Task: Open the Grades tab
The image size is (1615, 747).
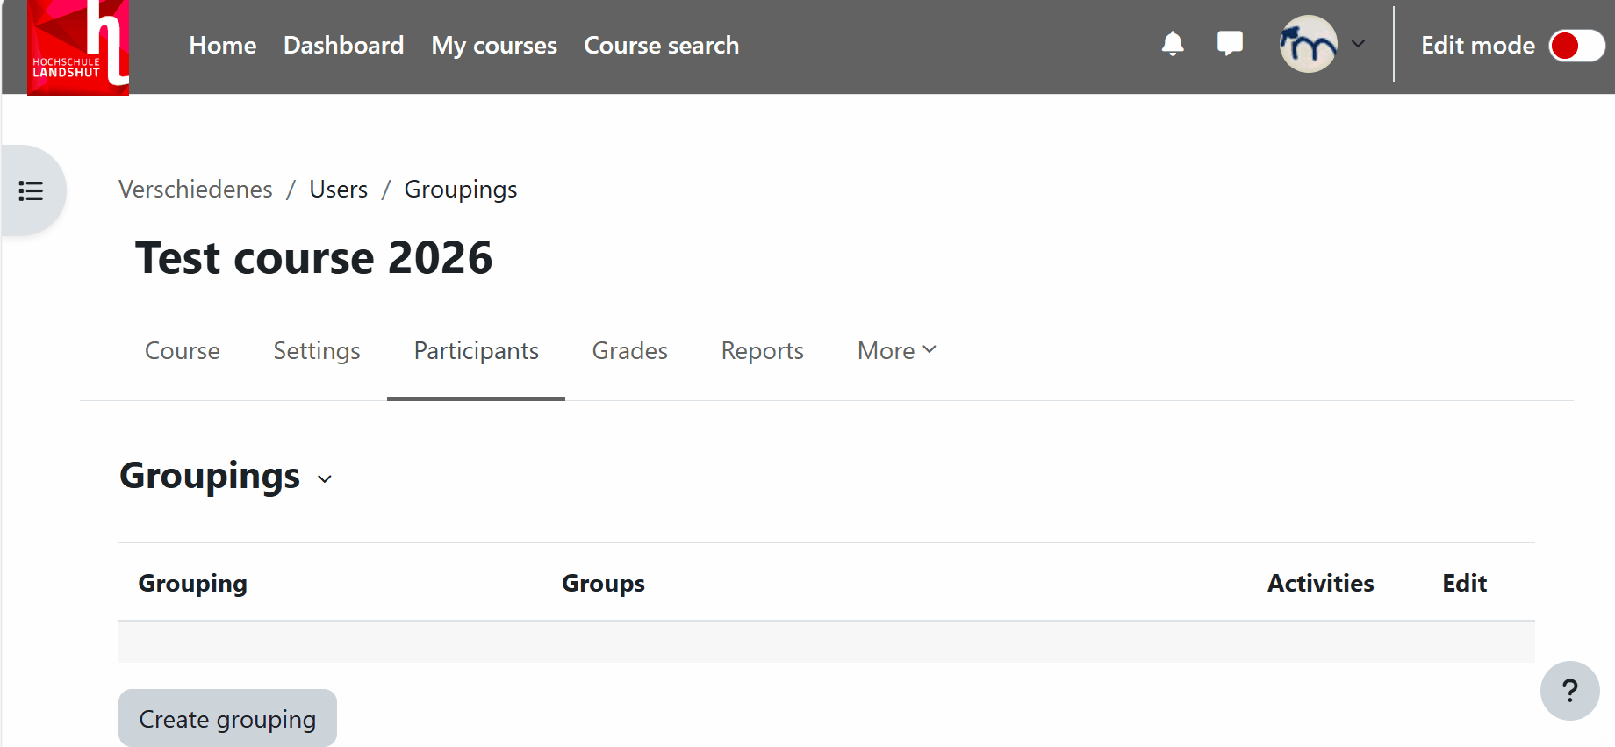Action: tap(629, 351)
